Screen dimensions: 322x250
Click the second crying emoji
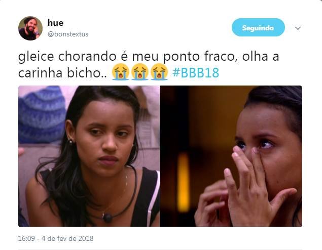pos(140,72)
